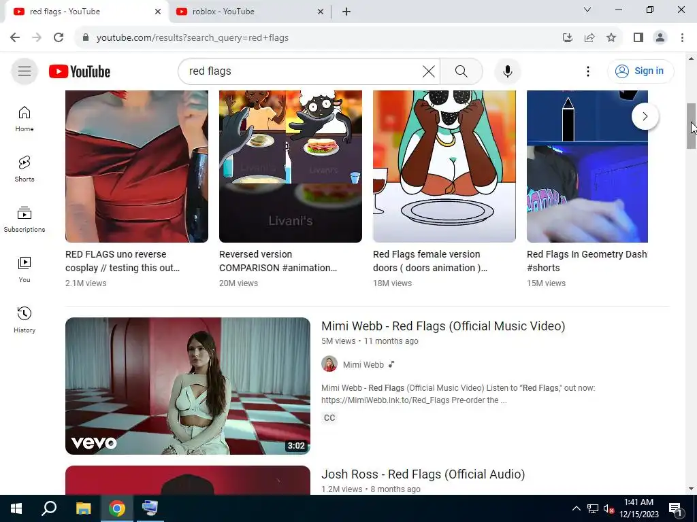
Task: Start voice search with the microphone
Action: (x=507, y=71)
